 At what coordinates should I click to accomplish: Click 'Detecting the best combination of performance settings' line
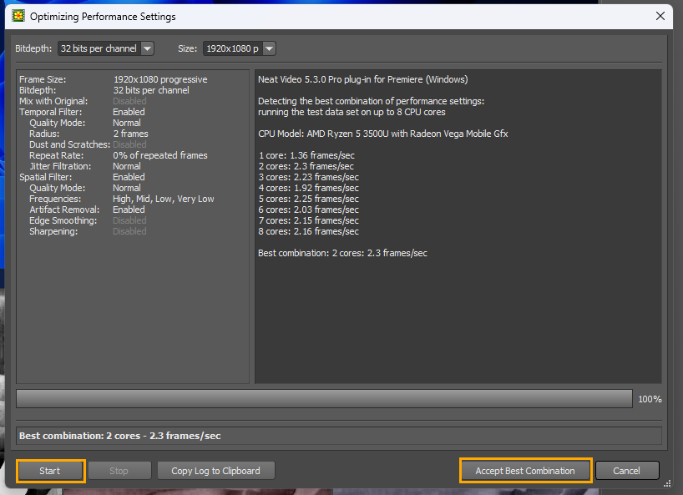[371, 101]
